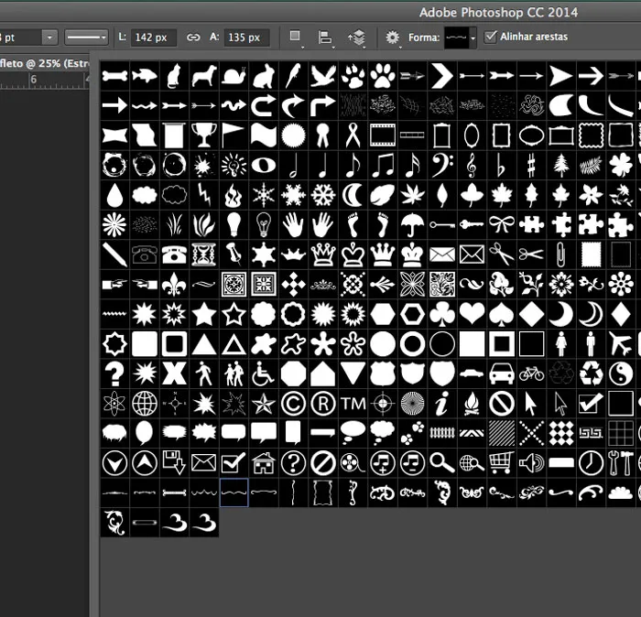Open the gear geometry options menu

[393, 38]
